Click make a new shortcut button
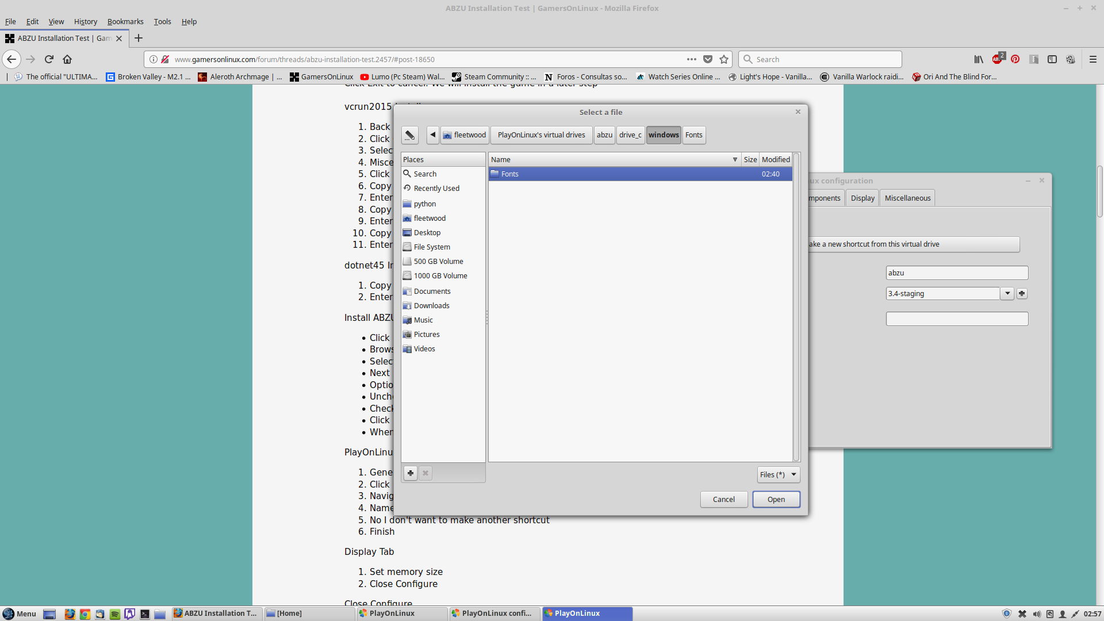 click(913, 244)
